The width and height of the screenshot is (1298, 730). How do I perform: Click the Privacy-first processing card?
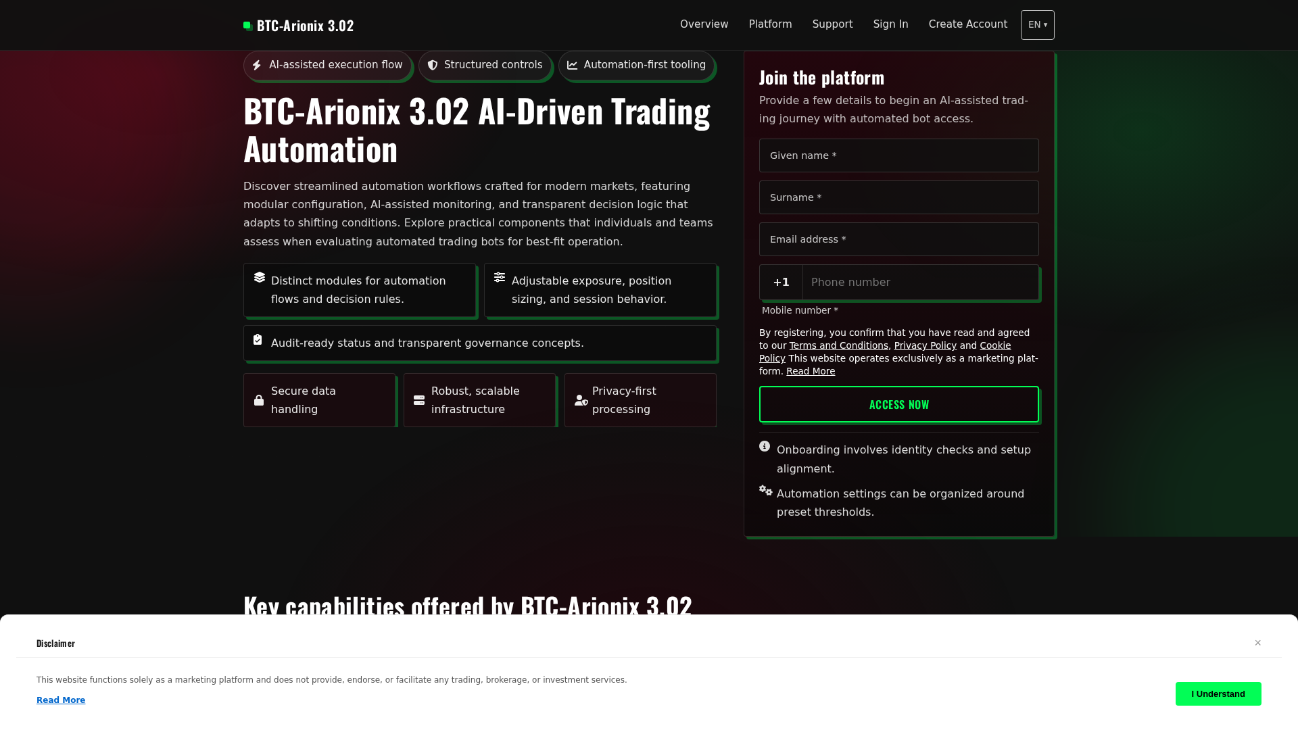(x=640, y=400)
